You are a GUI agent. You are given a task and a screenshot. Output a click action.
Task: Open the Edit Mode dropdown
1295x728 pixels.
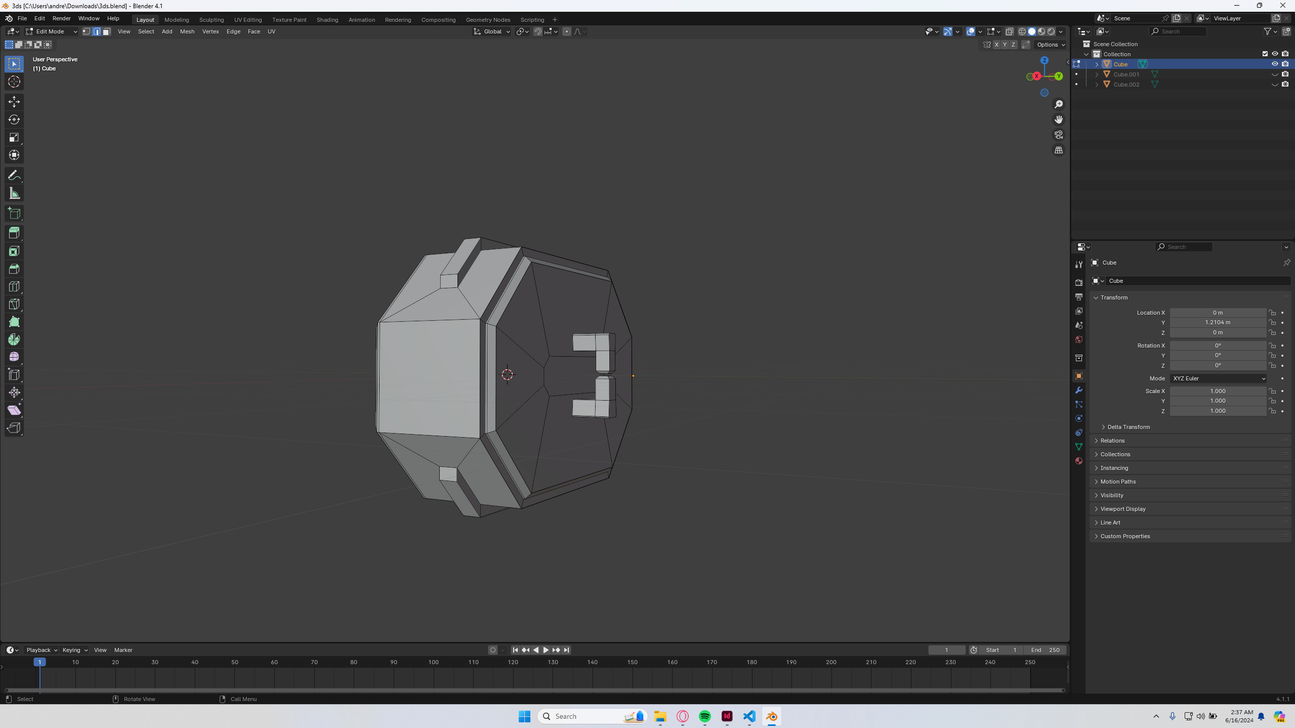click(x=51, y=31)
